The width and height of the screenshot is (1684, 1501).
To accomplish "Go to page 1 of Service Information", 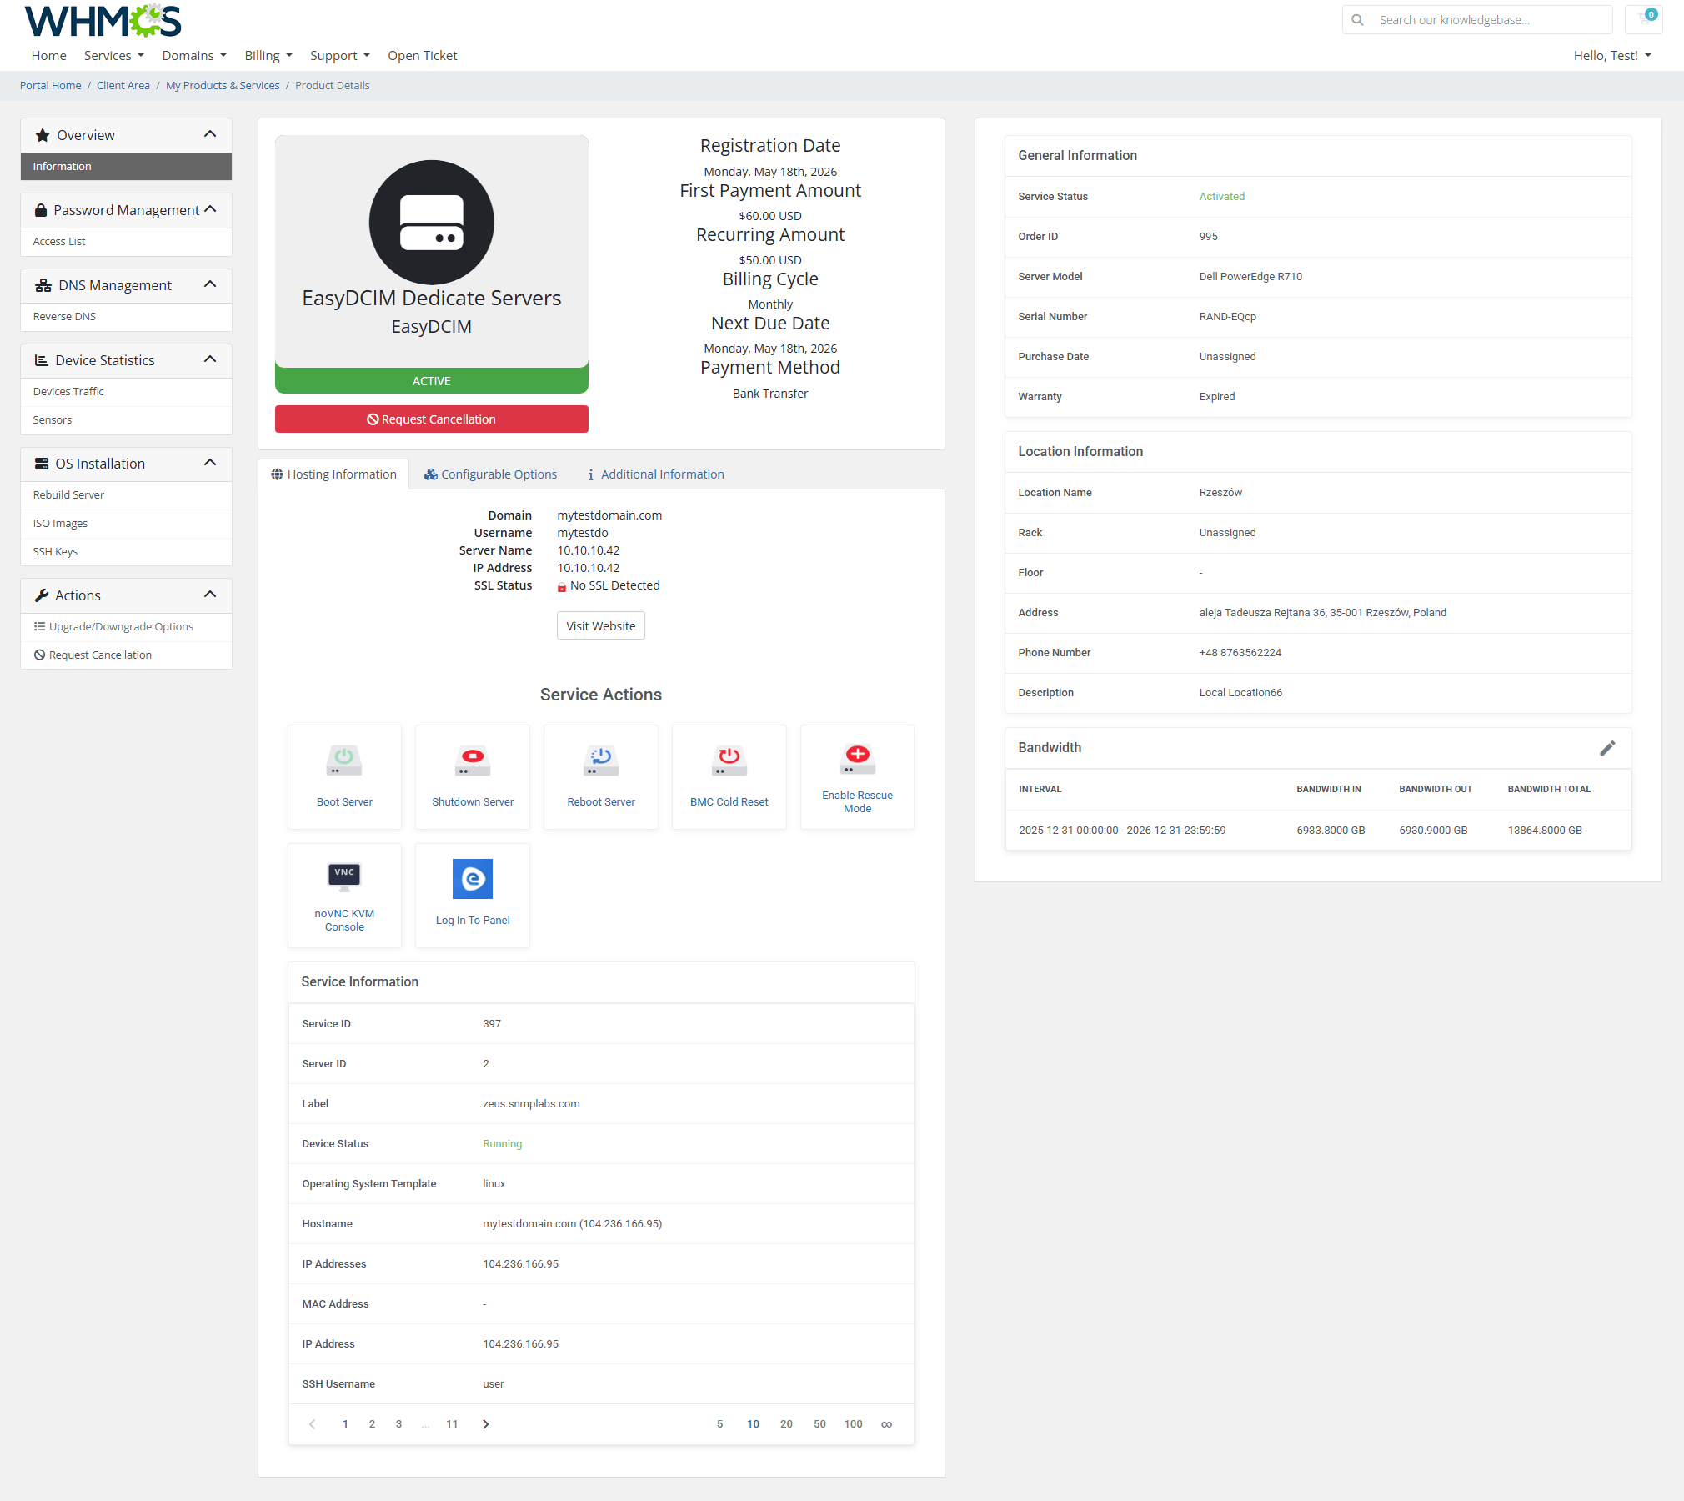I will click(345, 1424).
